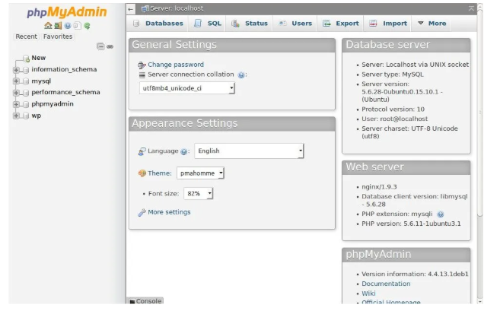This screenshot has width=484, height=311.
Task: Click the Change password link
Action: click(x=175, y=65)
